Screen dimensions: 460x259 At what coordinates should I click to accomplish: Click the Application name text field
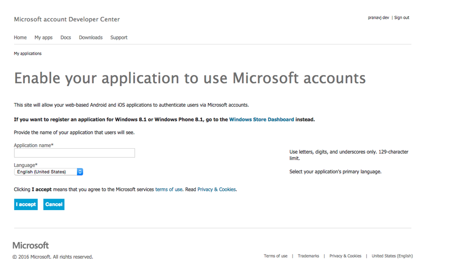click(x=75, y=153)
